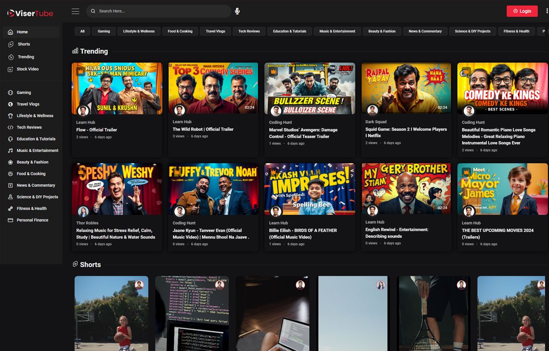The height and width of the screenshot is (351, 549).
Task: Open the Comedy Ke Kings video thumbnail
Action: click(502, 88)
